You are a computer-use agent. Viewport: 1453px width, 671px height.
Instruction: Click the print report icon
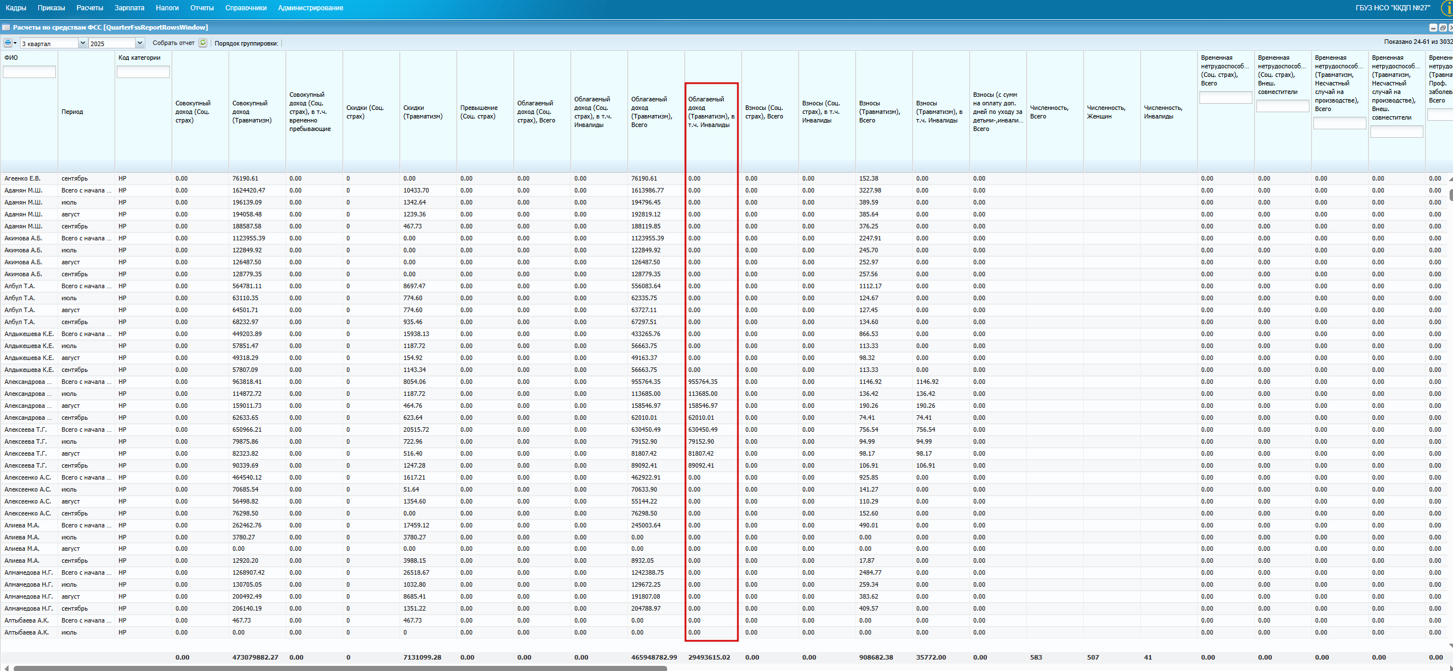click(x=7, y=43)
